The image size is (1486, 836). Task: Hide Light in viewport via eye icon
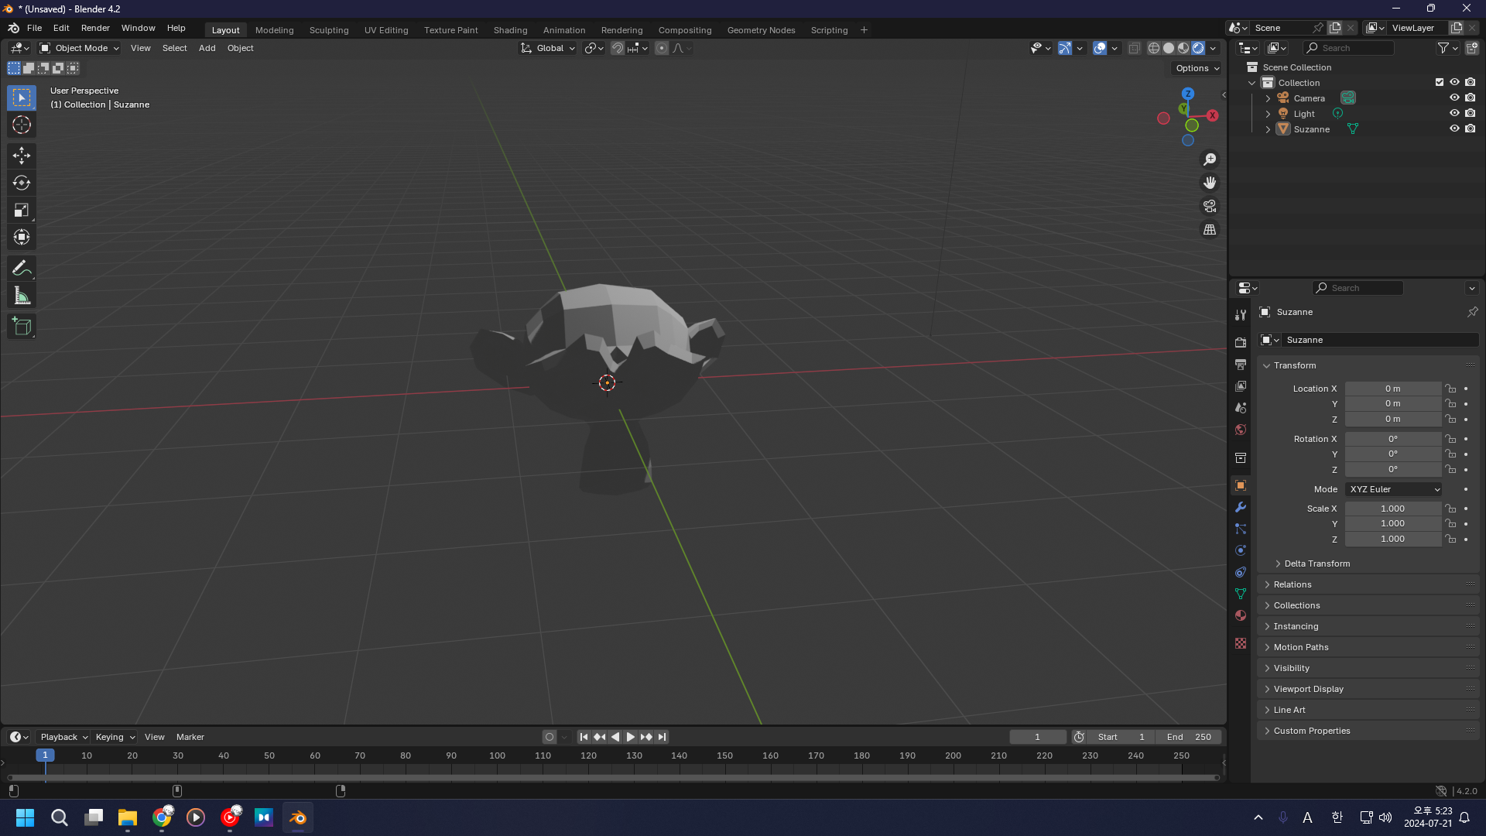point(1454,114)
